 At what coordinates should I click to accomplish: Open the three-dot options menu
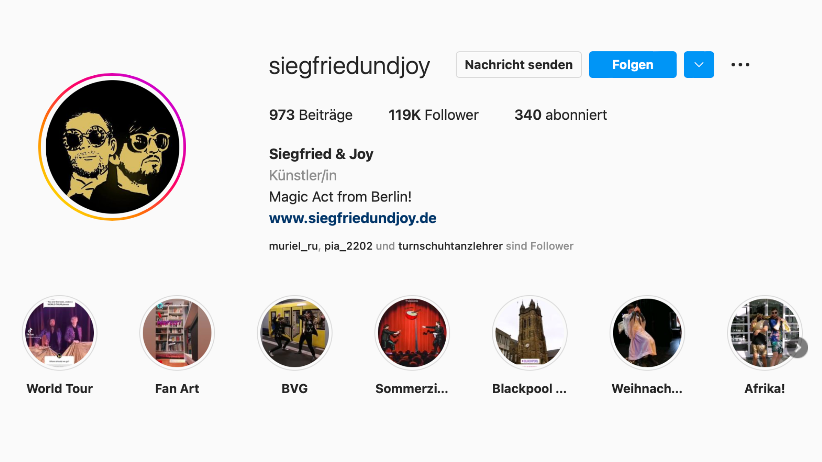click(x=740, y=65)
